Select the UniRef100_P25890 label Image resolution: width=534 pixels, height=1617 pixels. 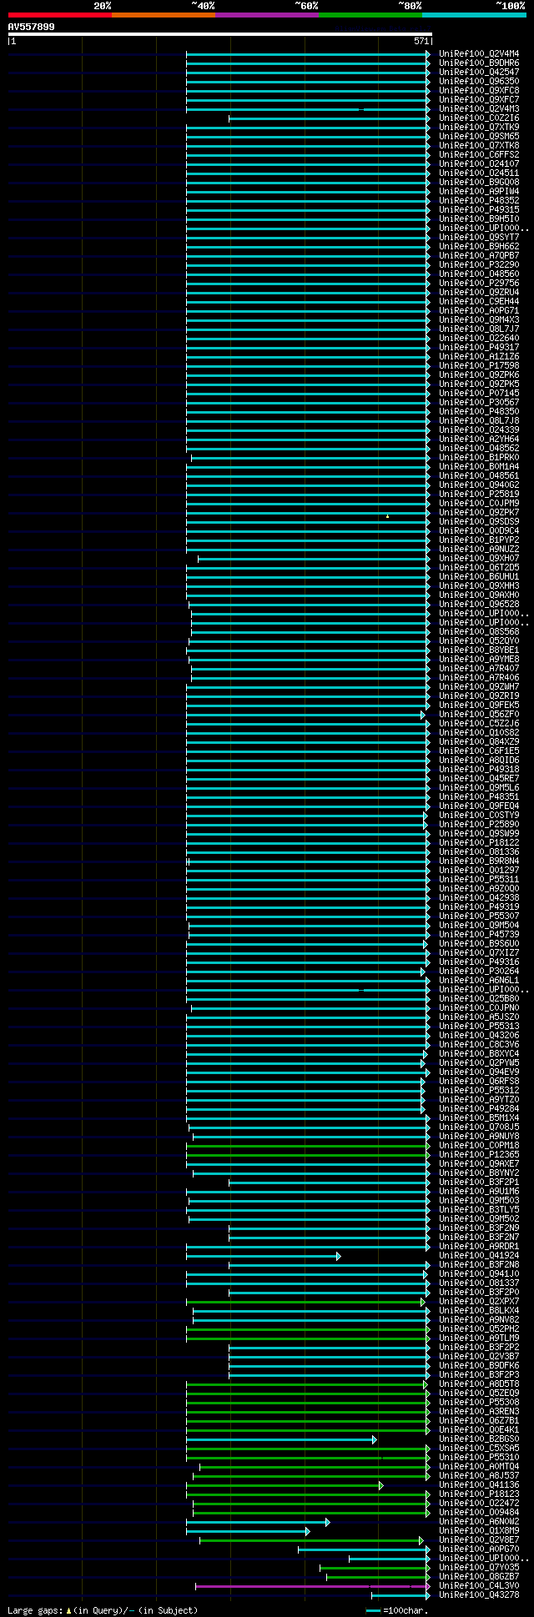[479, 824]
